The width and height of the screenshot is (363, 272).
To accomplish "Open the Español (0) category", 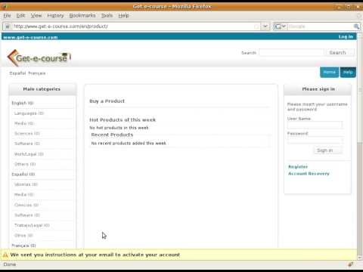I will point(23,175).
